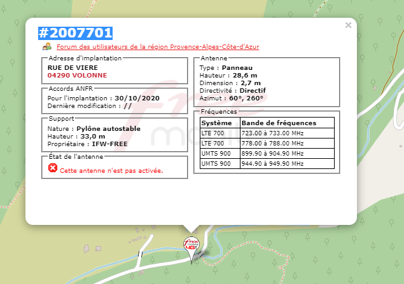Screen dimensions: 404x284
Task: Click the RUE DE VIERE street name
Action: 73,67
